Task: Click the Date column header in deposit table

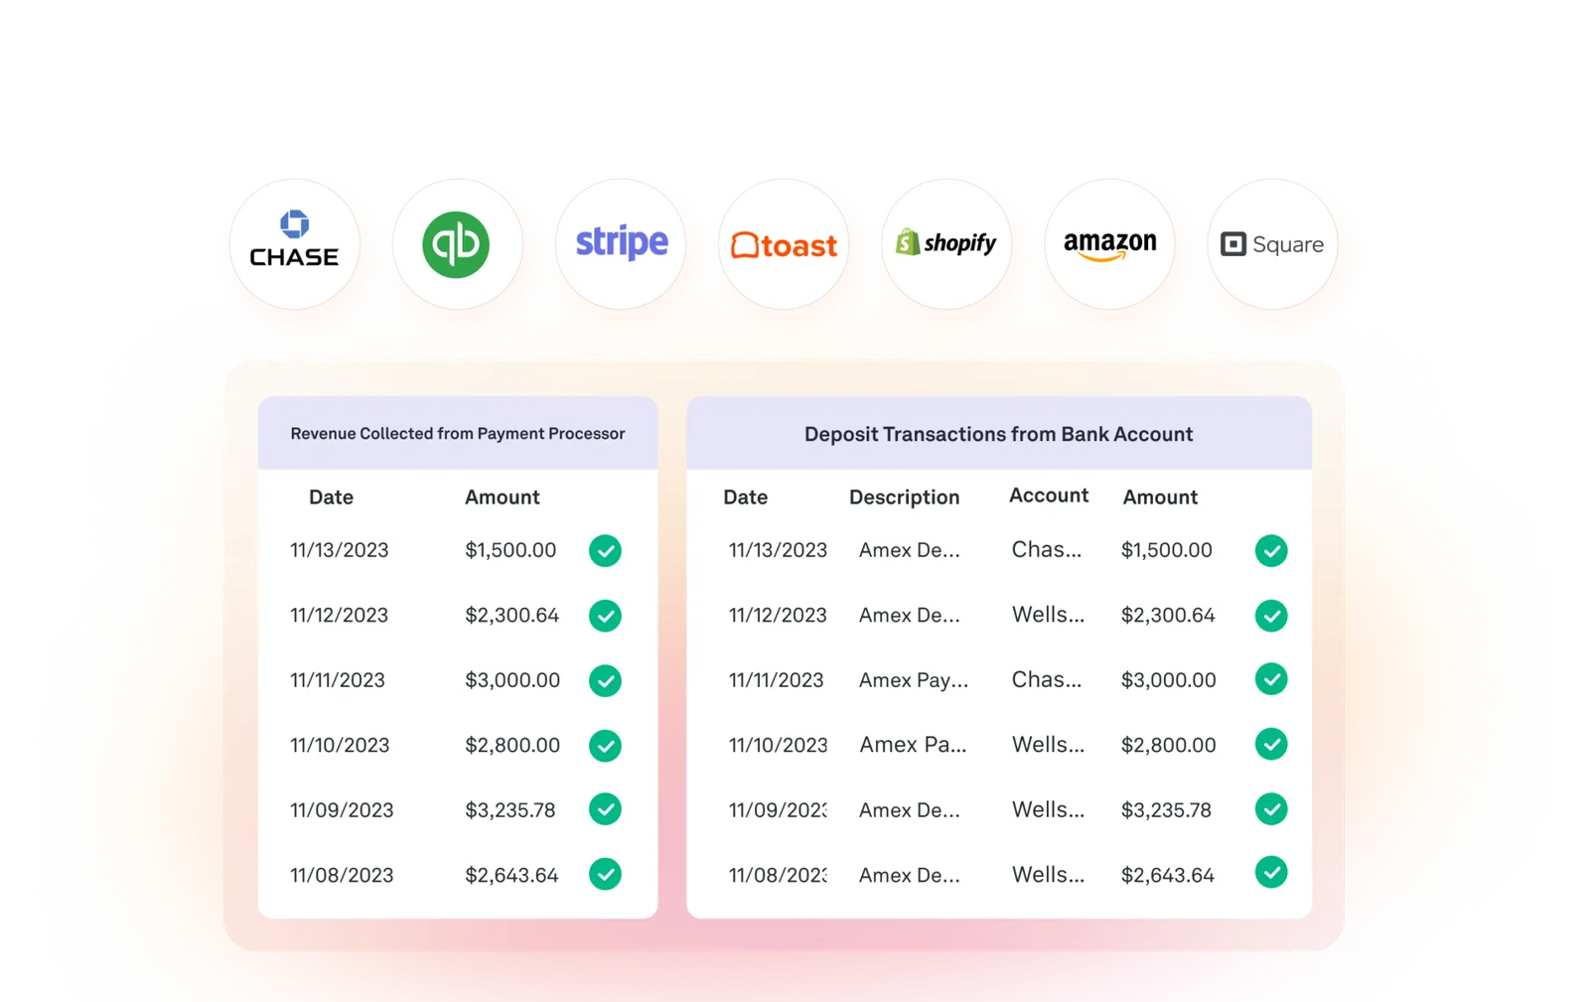Action: coord(745,497)
